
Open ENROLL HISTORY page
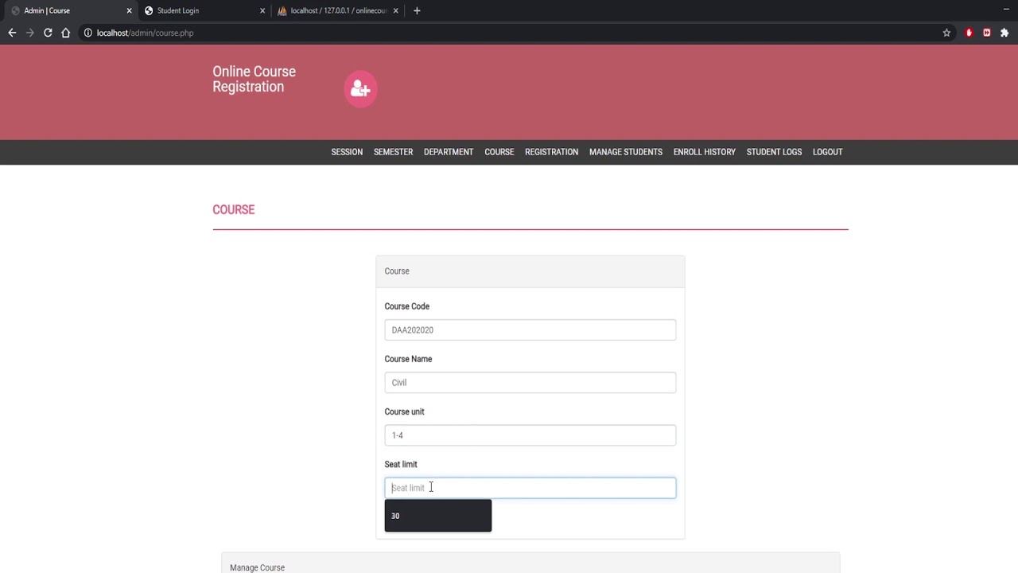tap(705, 152)
